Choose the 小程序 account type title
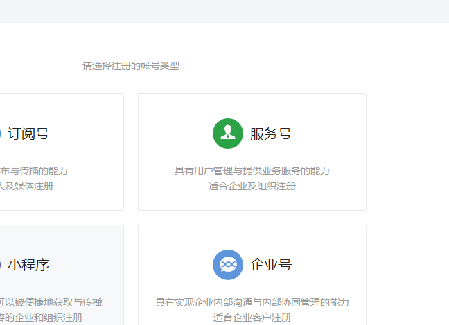Image resolution: width=449 pixels, height=325 pixels. point(28,265)
